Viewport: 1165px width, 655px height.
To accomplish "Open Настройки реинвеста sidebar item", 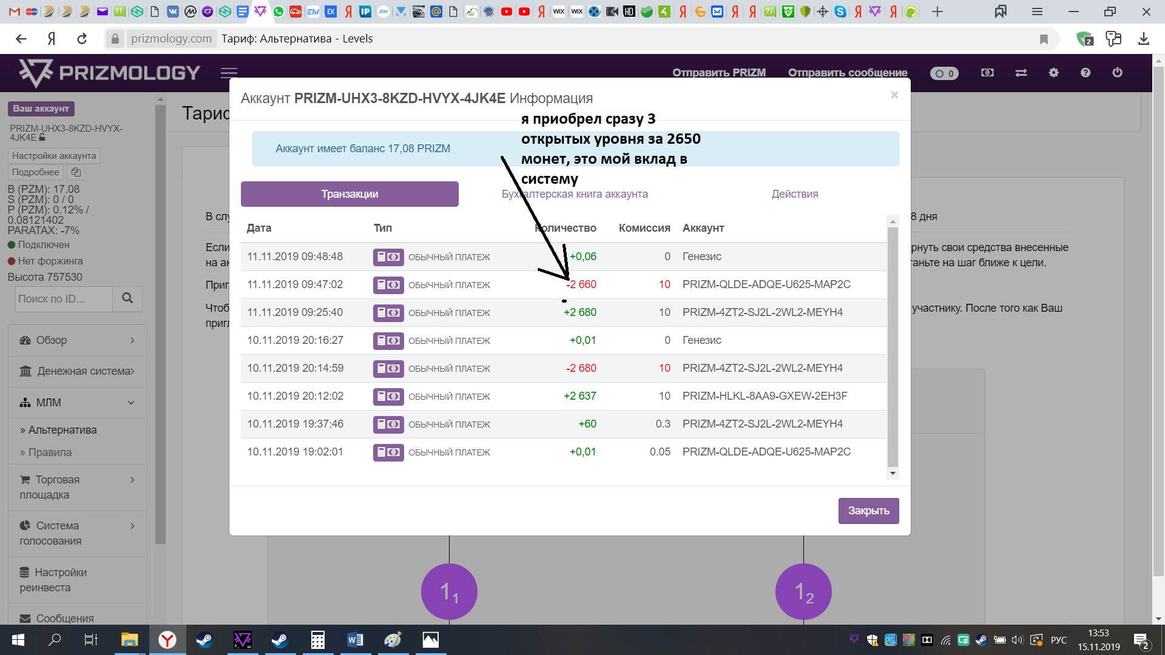I will point(77,580).
